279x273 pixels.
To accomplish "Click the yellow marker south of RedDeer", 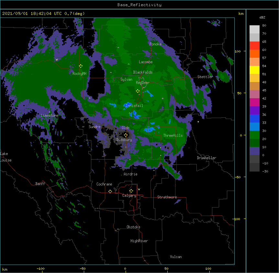I will click(138, 91).
